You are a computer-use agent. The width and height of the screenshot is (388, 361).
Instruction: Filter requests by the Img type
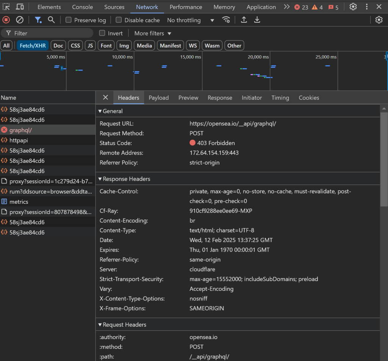[x=124, y=45]
